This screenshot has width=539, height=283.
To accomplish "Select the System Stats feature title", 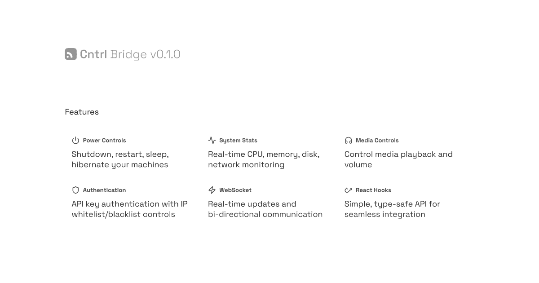I will pos(238,141).
